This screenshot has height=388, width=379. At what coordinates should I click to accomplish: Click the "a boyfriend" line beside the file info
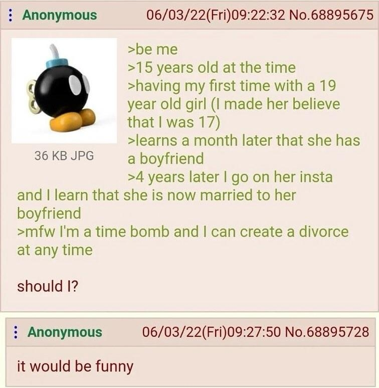click(x=166, y=159)
